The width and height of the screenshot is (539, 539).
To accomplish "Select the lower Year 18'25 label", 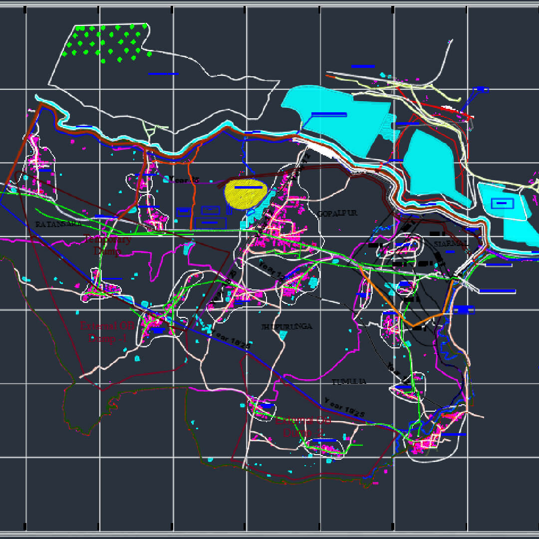I will pyautogui.click(x=344, y=408).
